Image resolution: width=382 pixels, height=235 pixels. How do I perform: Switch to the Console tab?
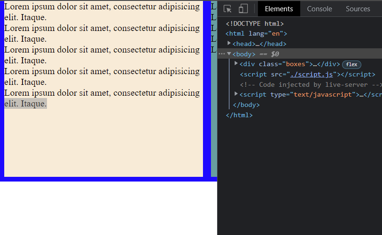coord(320,9)
